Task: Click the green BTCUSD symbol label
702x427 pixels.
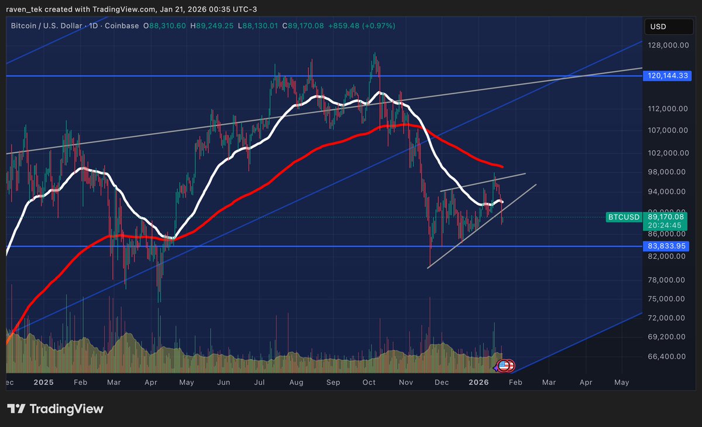Action: [624, 217]
